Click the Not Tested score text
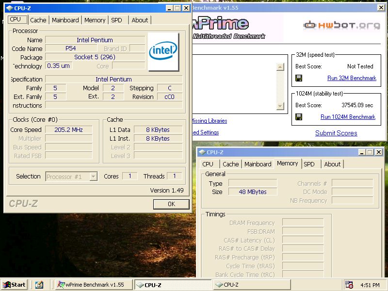 360,66
